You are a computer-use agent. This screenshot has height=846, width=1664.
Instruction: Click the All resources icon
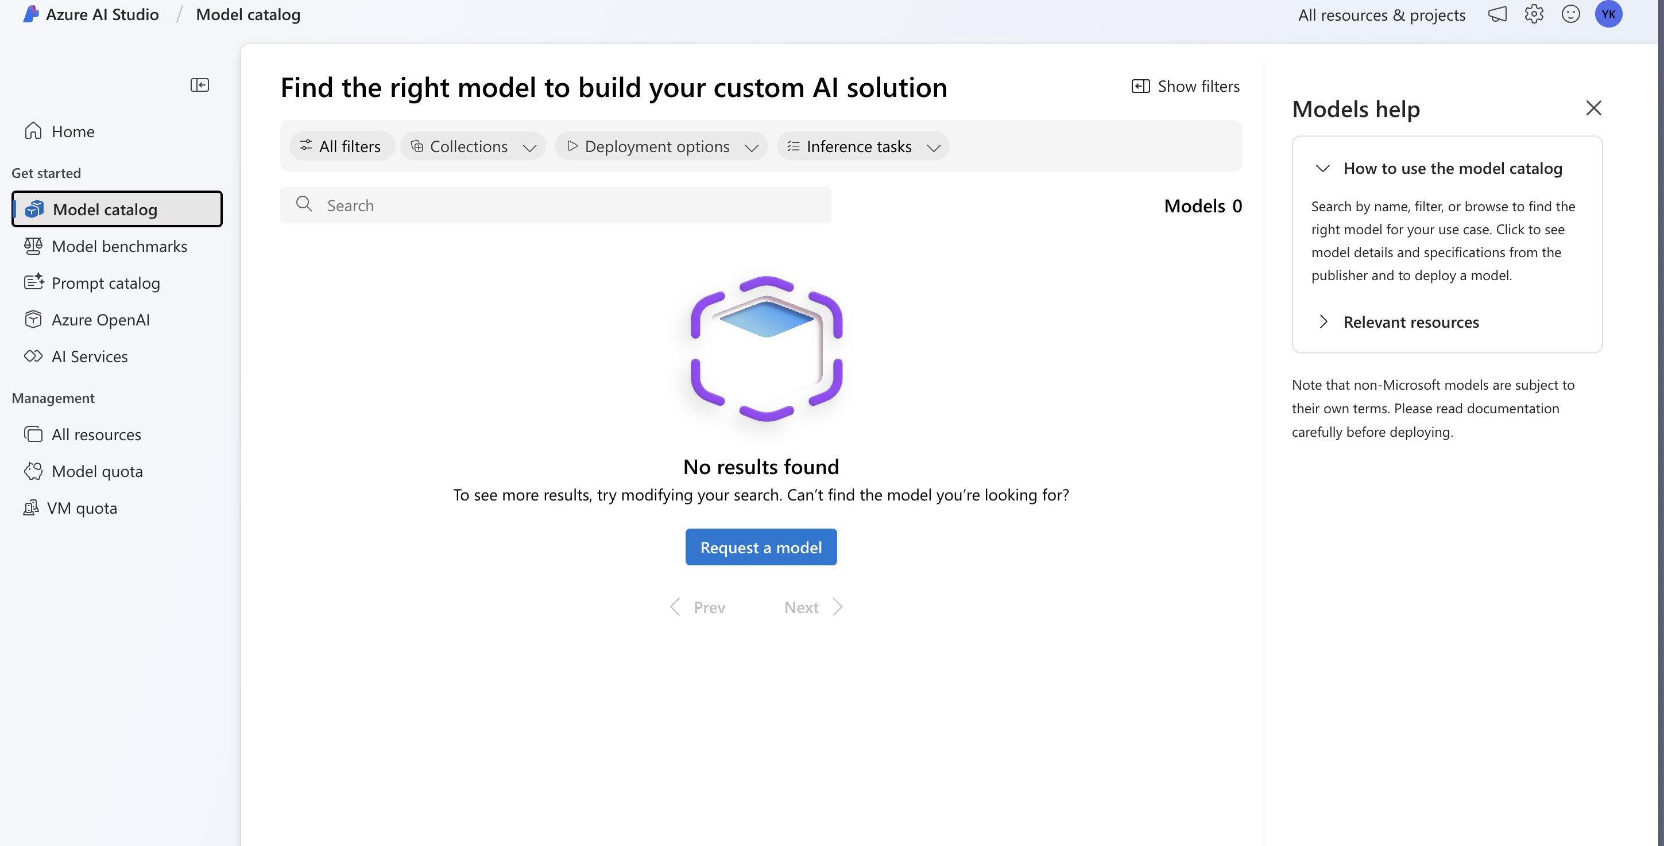(x=33, y=434)
